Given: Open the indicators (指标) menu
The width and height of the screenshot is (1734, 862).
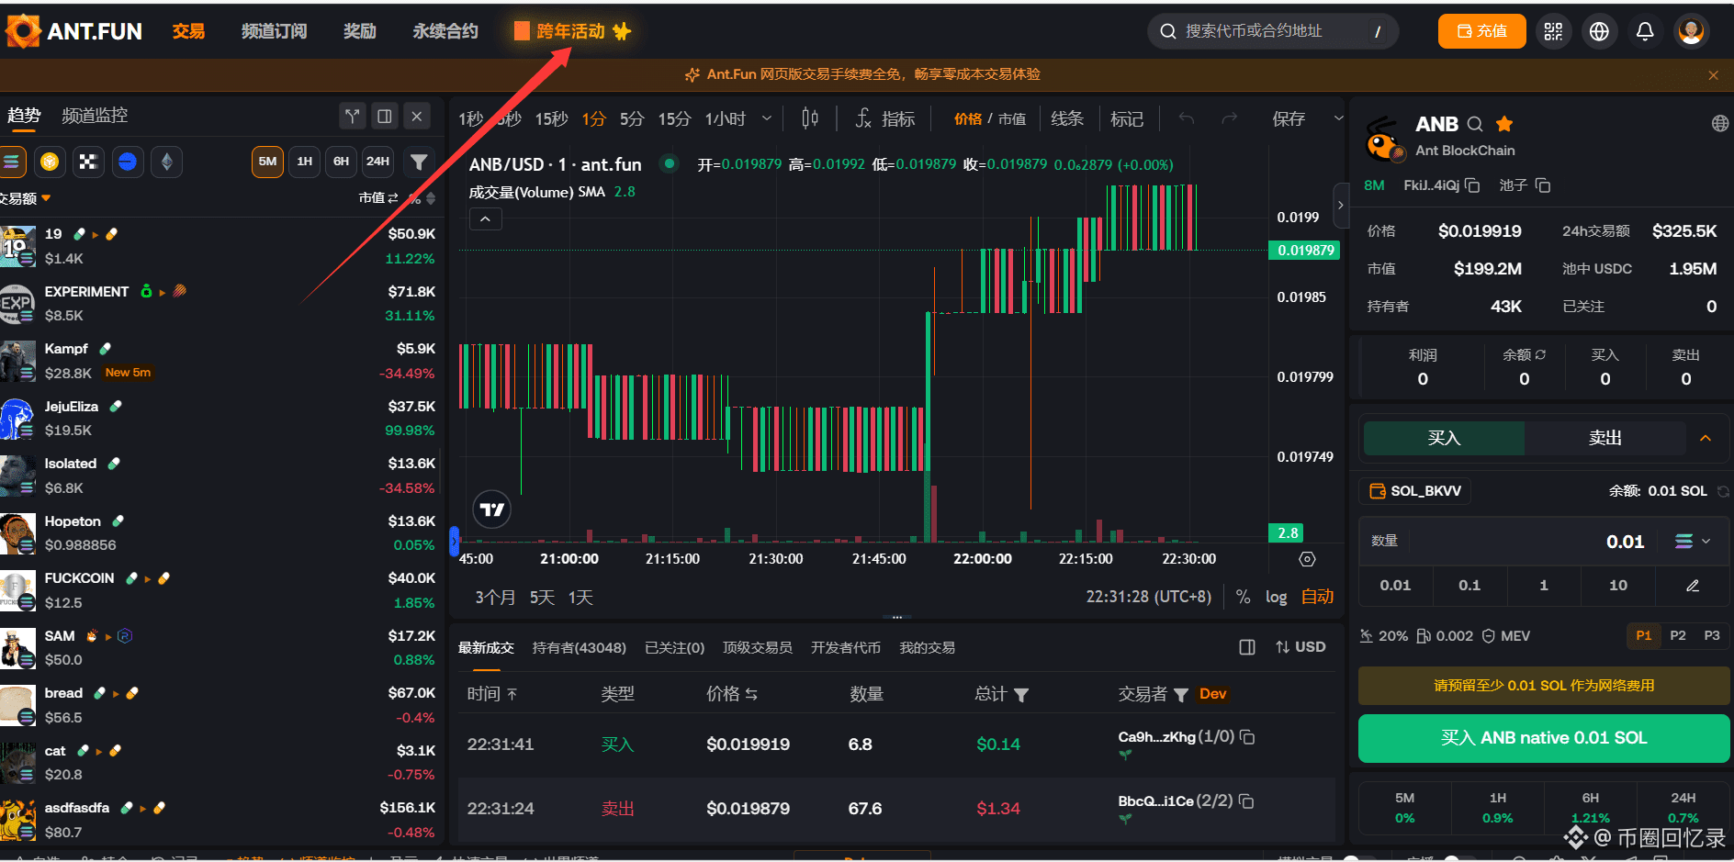Looking at the screenshot, I should tap(885, 118).
